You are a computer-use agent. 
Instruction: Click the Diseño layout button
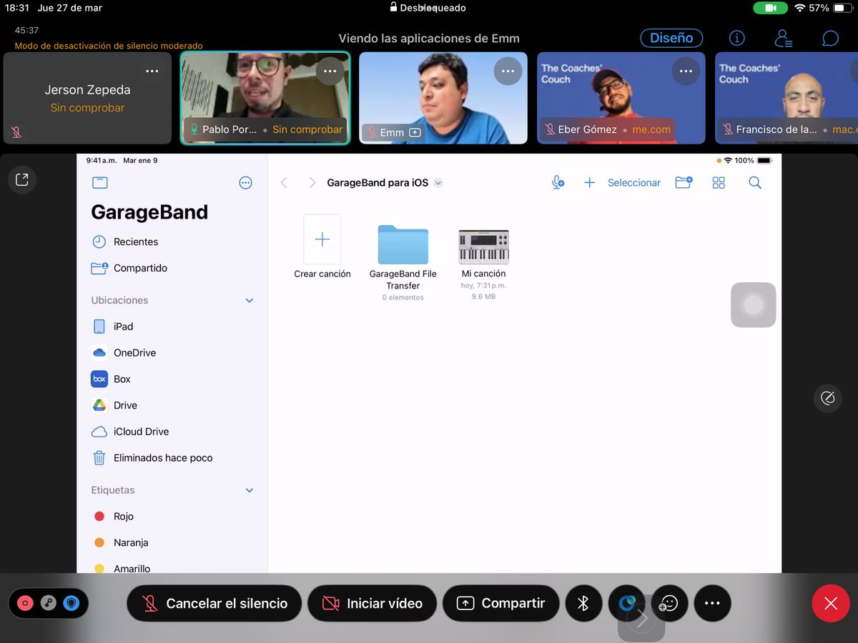click(x=671, y=38)
